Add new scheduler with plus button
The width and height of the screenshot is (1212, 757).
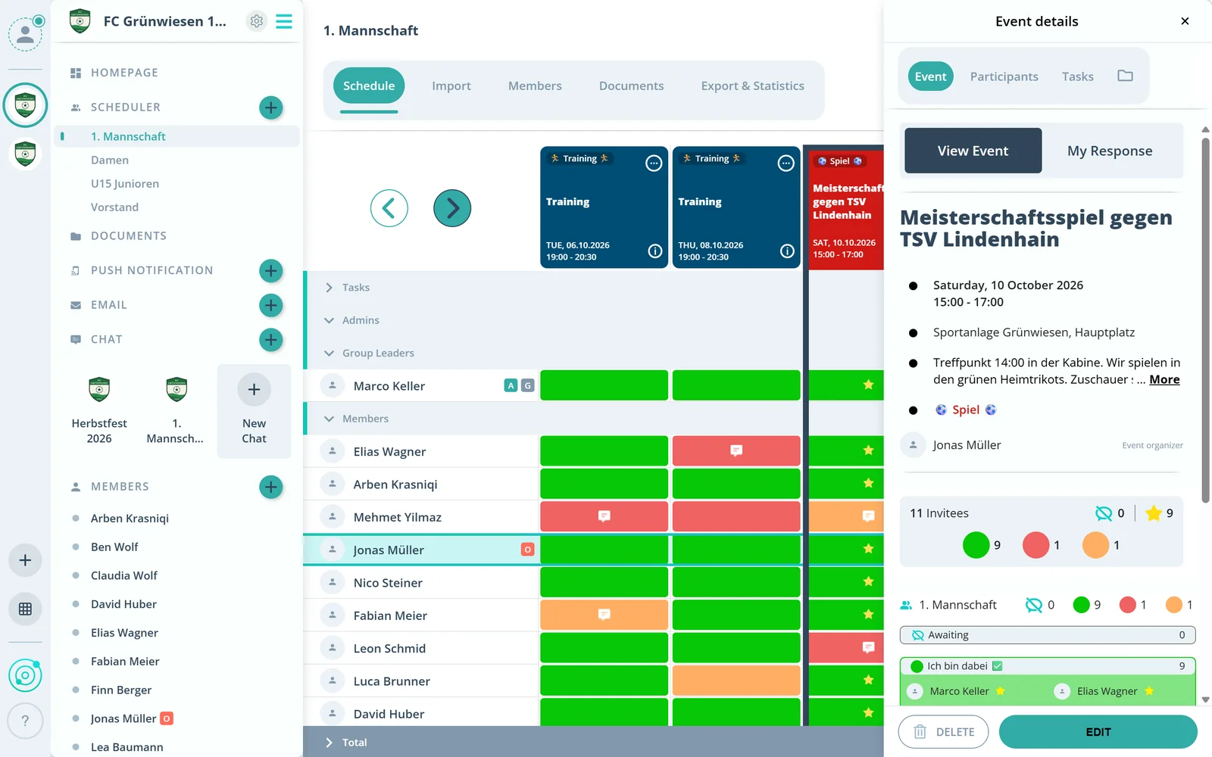270,107
